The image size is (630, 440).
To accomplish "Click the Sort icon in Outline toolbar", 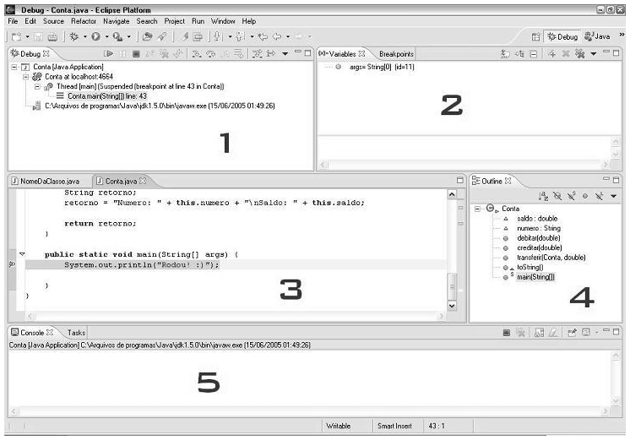I will 542,196.
